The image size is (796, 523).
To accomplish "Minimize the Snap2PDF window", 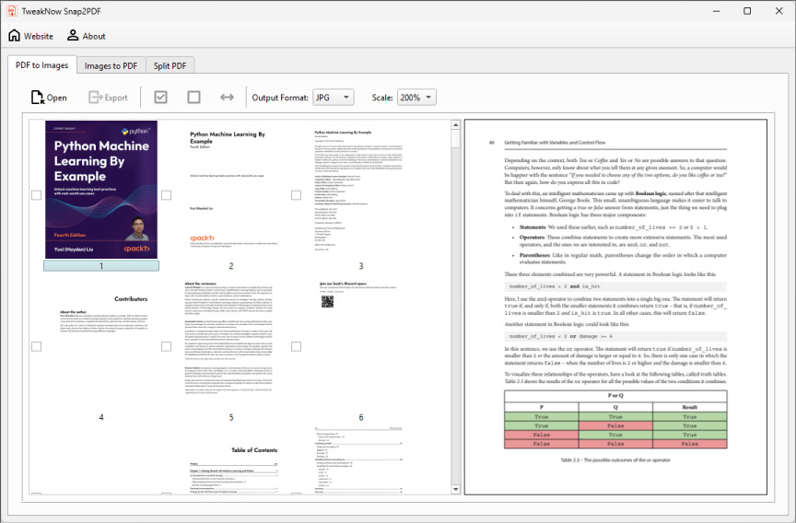I will 716,11.
